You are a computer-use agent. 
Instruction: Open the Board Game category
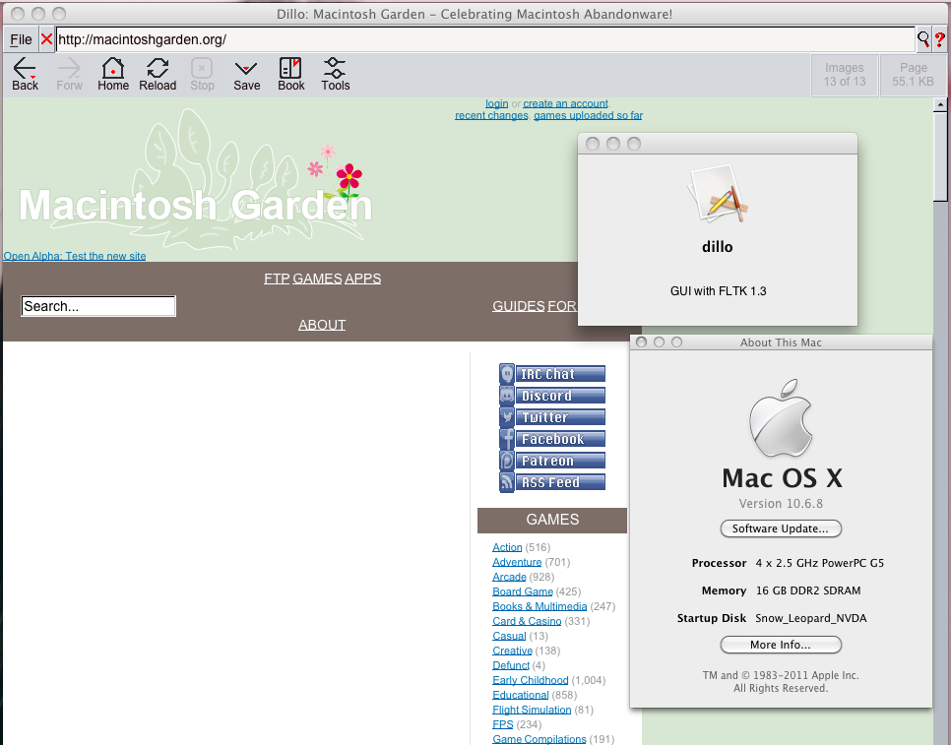(522, 591)
